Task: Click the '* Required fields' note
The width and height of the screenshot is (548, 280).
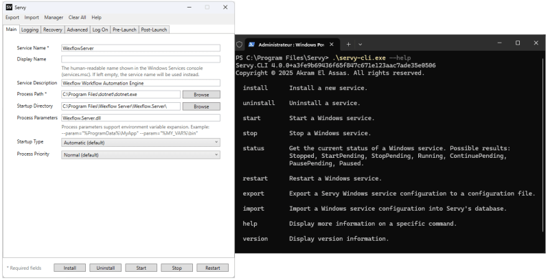Action: [24, 268]
